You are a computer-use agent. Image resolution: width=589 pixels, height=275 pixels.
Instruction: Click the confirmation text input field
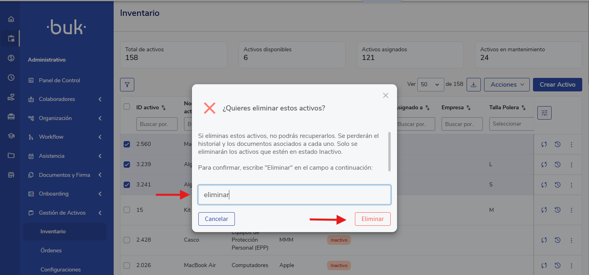pos(294,195)
